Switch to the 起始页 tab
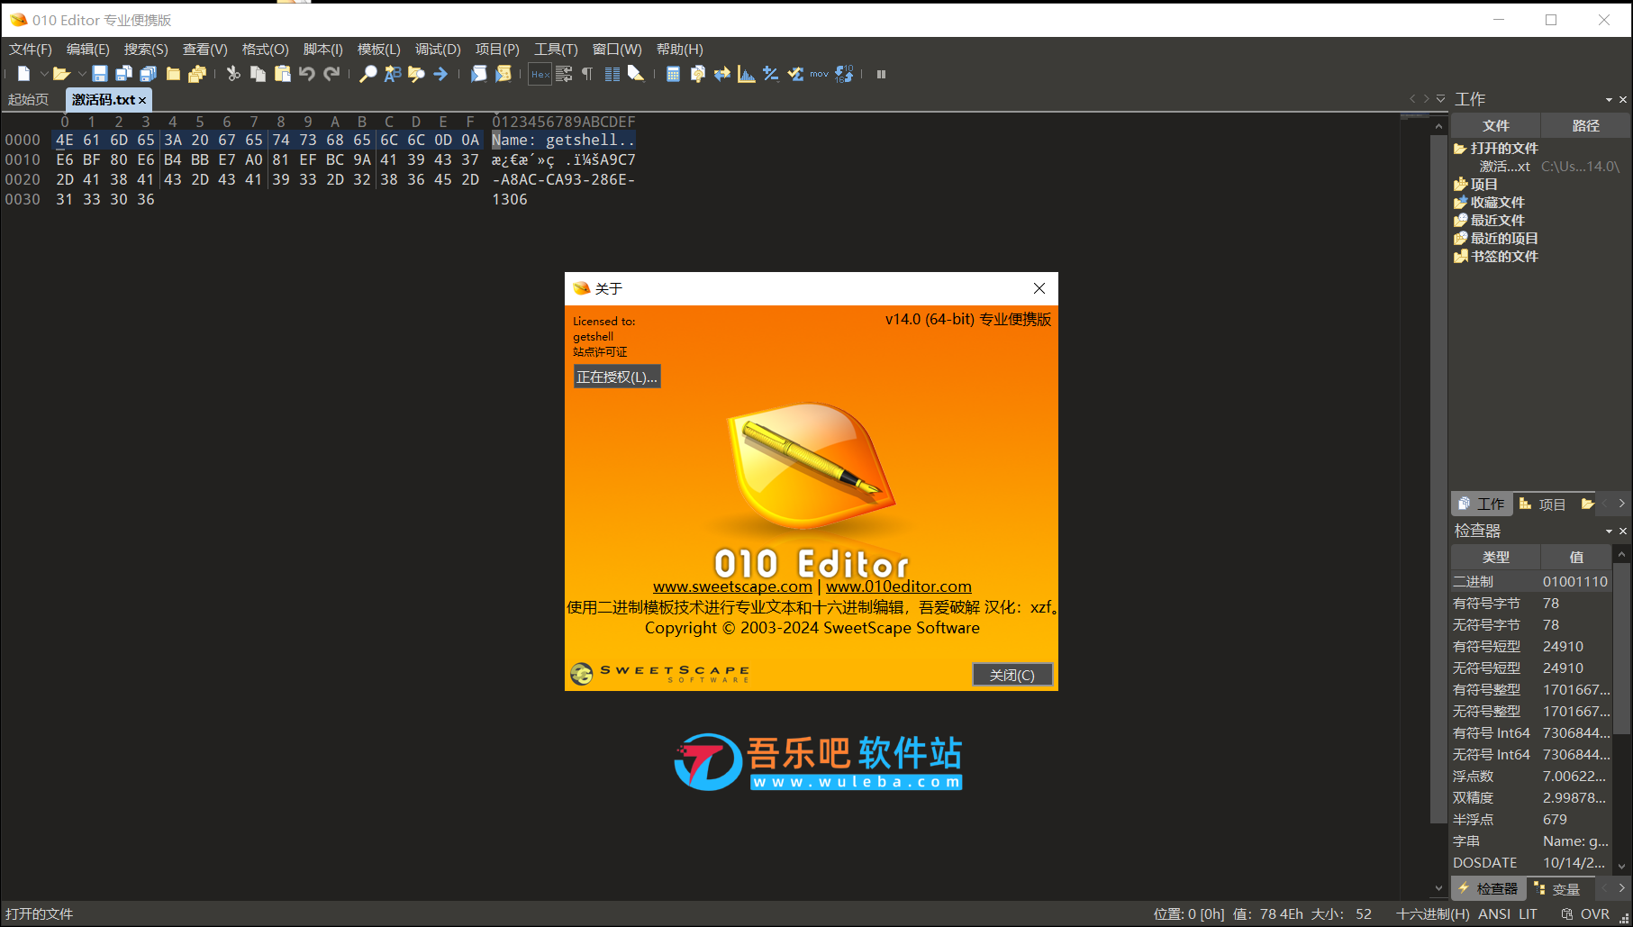 pos(29,99)
